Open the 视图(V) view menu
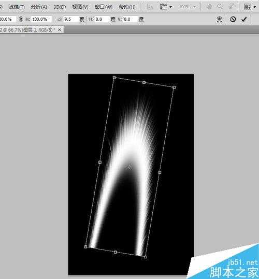This screenshot has width=259, height=279. coord(80,7)
